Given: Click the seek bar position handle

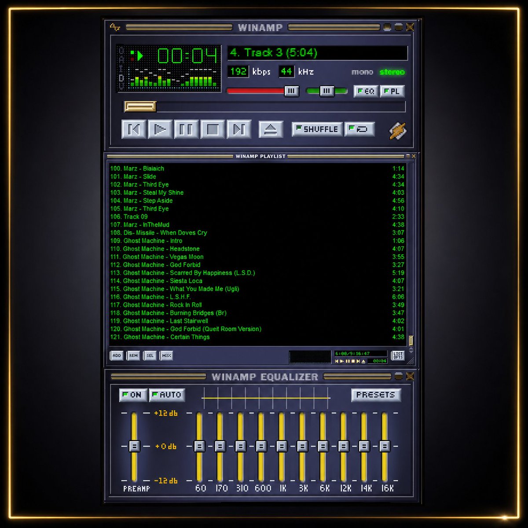Looking at the screenshot, I should (140, 106).
